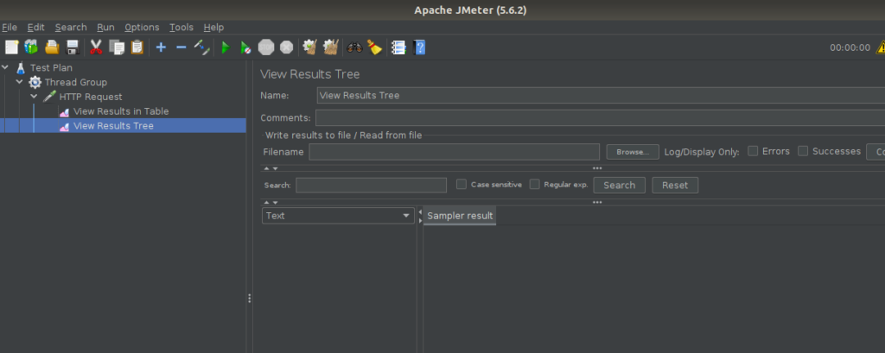
Task: Open the Edit menu
Action: (x=36, y=27)
